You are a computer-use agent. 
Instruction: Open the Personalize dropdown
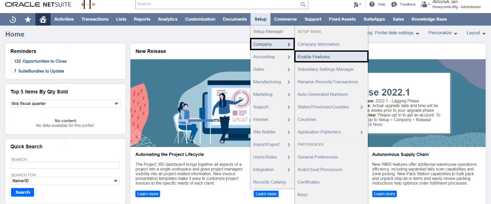tap(443, 33)
